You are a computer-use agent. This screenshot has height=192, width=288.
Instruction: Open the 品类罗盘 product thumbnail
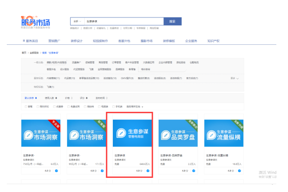[x=178, y=133]
